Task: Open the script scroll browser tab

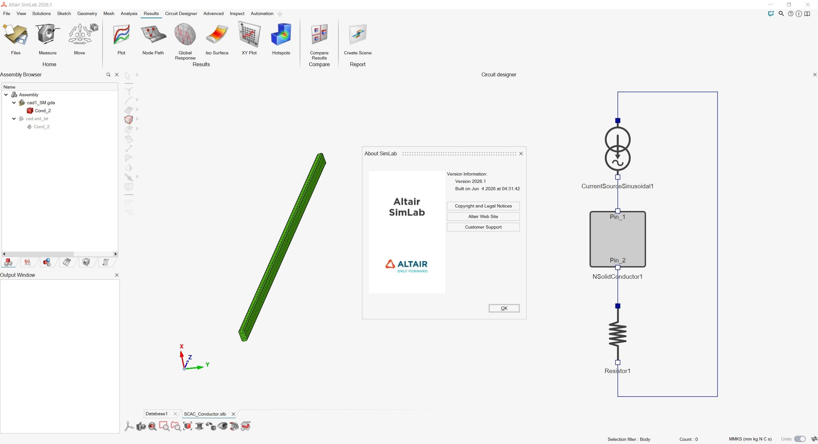Action: click(105, 262)
